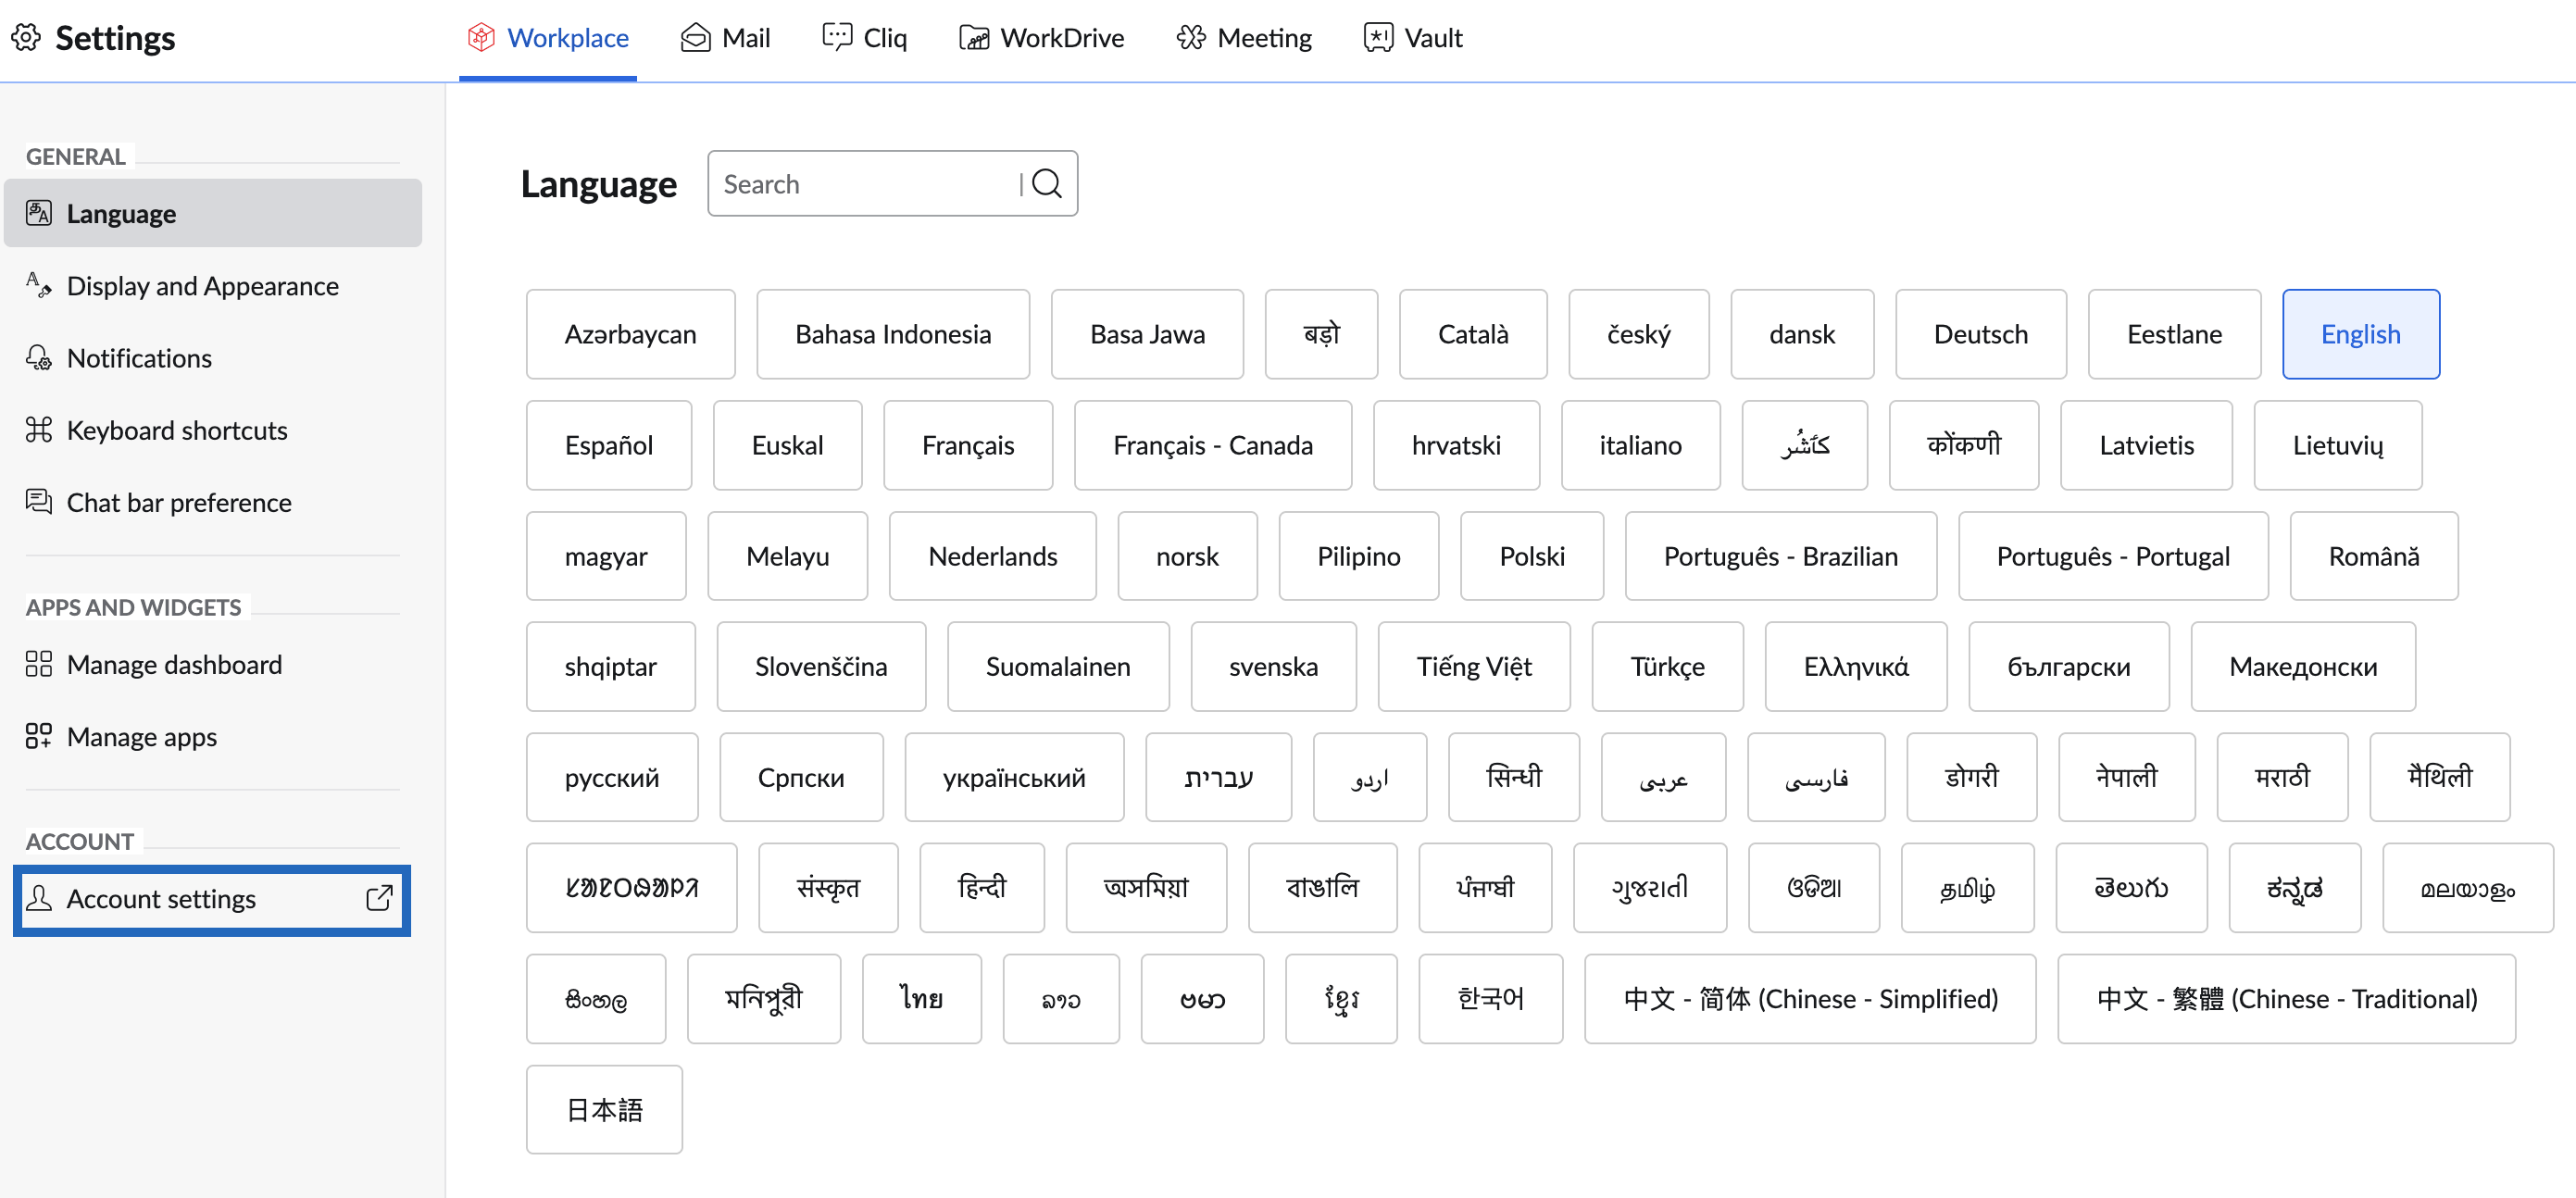Click the Workplace logo icon
2576x1198 pixels.
click(481, 38)
